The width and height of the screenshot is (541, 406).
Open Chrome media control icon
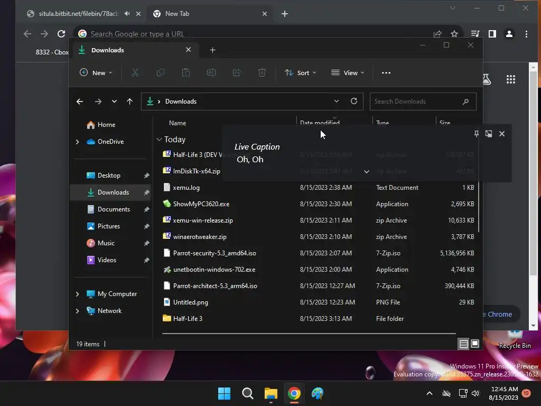475,34
